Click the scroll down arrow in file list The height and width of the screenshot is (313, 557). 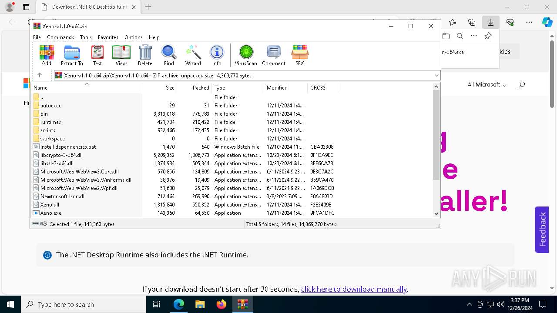[x=436, y=213]
